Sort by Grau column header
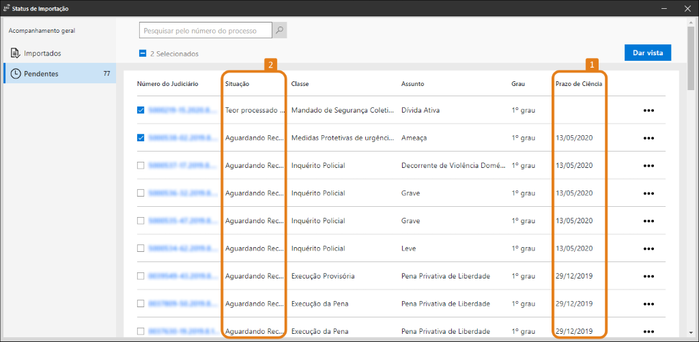699x342 pixels. [x=519, y=83]
